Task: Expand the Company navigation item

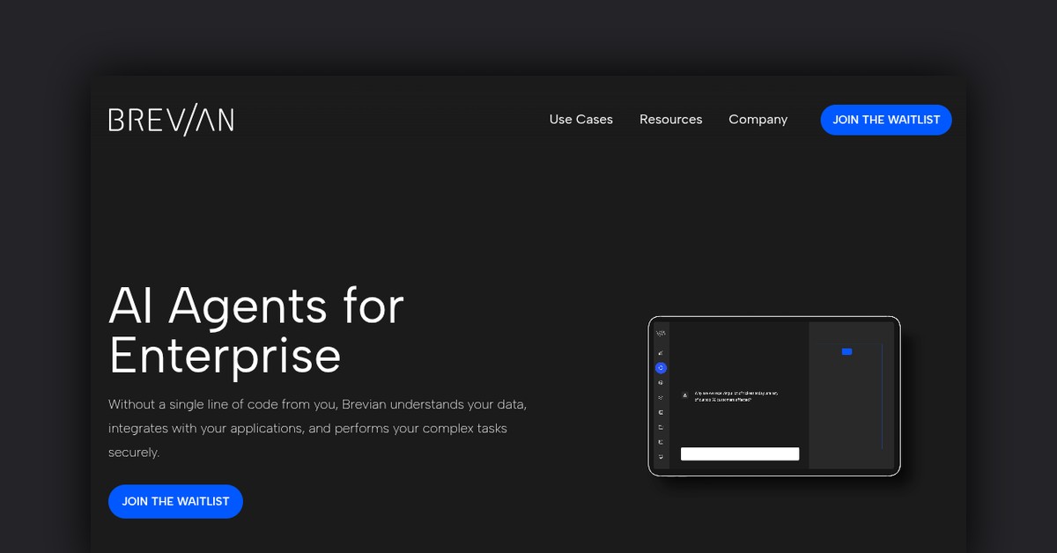Action: point(758,120)
